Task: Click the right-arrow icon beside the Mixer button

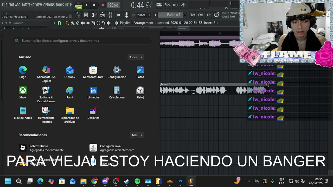Action: click(x=118, y=15)
